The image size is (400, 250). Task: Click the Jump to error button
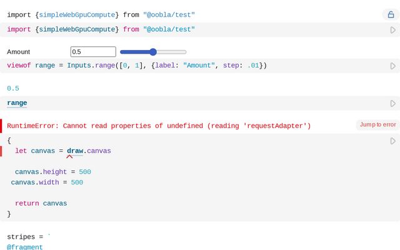tap(377, 125)
